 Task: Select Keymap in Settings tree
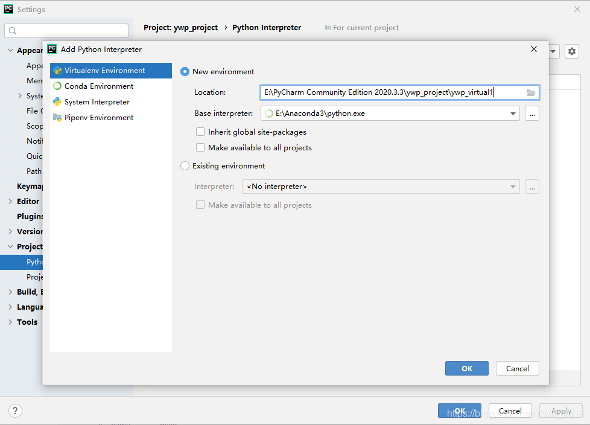point(30,187)
